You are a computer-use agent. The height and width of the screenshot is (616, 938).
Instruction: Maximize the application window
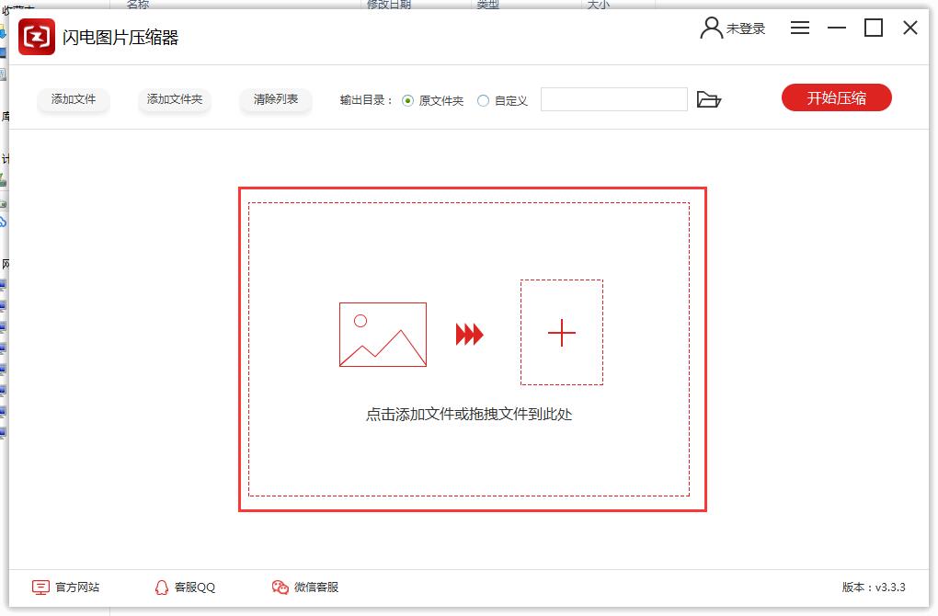pyautogui.click(x=874, y=29)
